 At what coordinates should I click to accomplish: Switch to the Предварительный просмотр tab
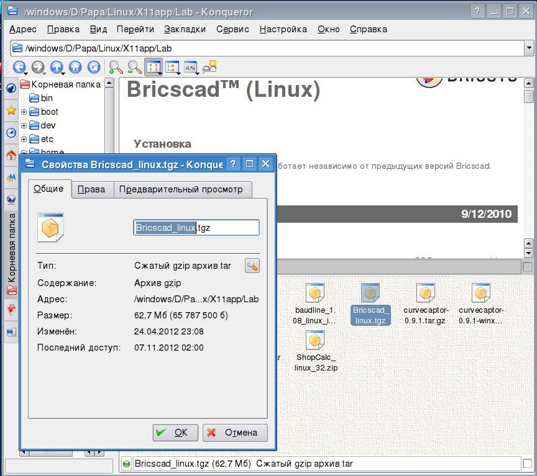181,189
